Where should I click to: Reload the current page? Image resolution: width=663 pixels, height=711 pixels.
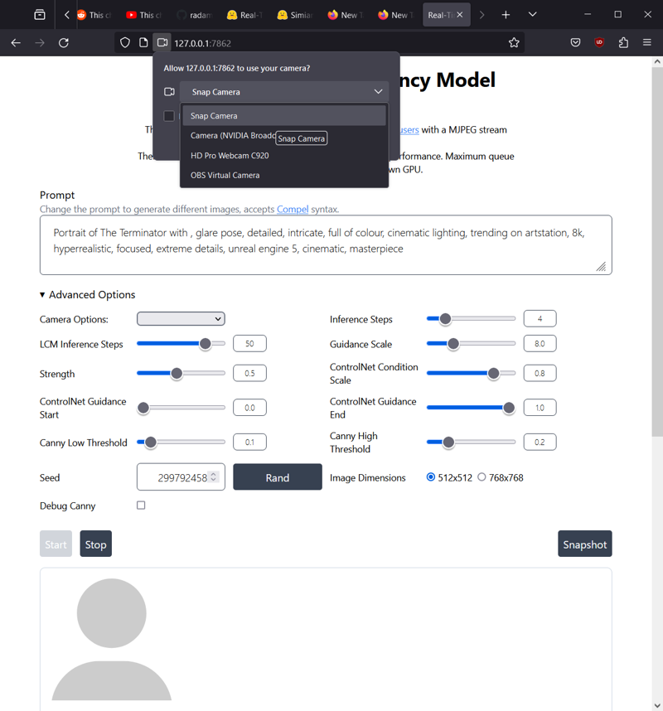(x=64, y=42)
